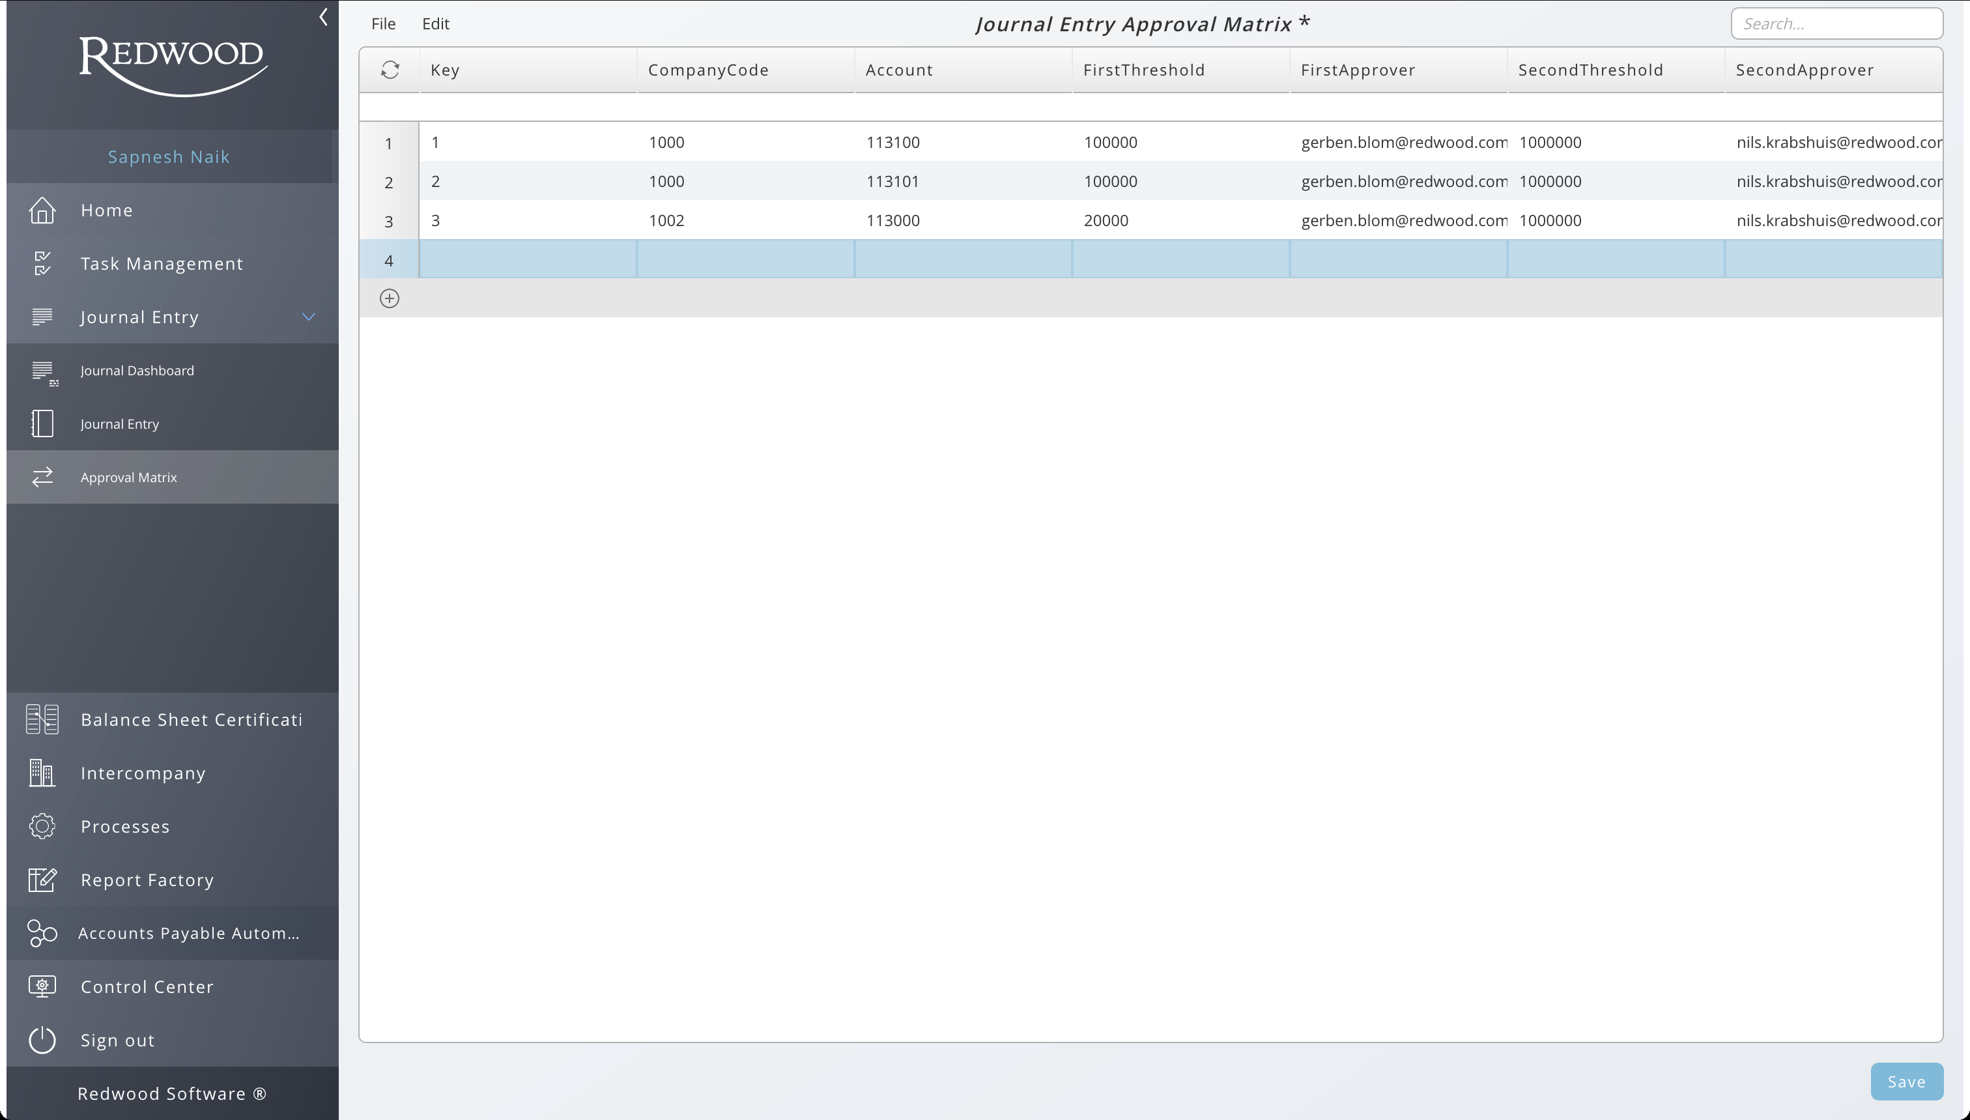Click the Account column header
This screenshot has height=1120, width=1970.
(x=964, y=70)
